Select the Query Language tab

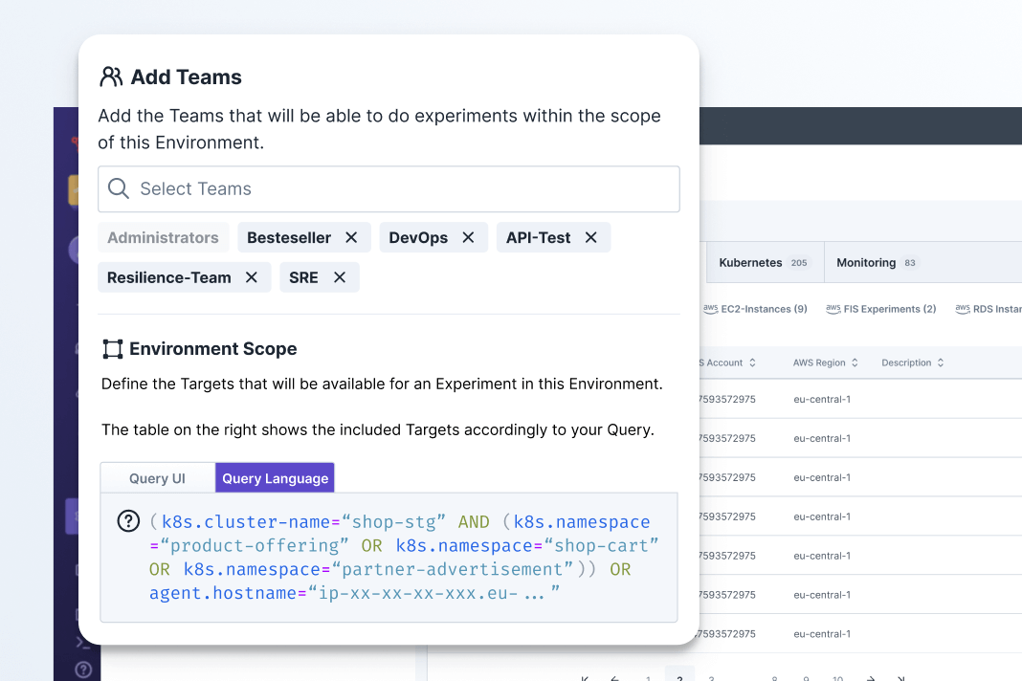click(x=275, y=478)
